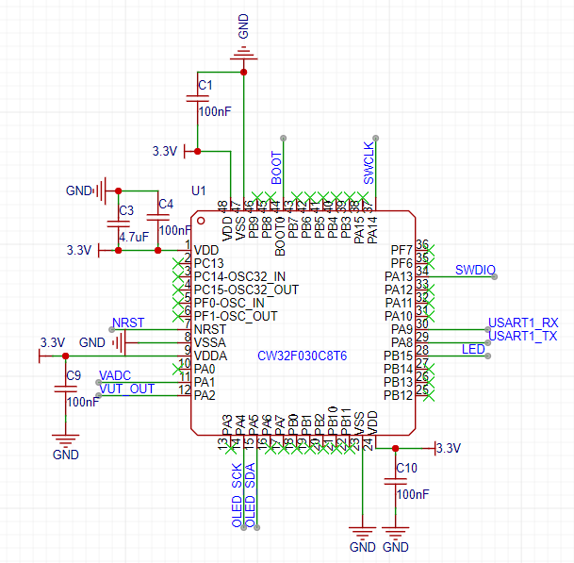The width and height of the screenshot is (574, 563).
Task: Click the junction dot below the C1 GND symbol
Action: click(243, 73)
